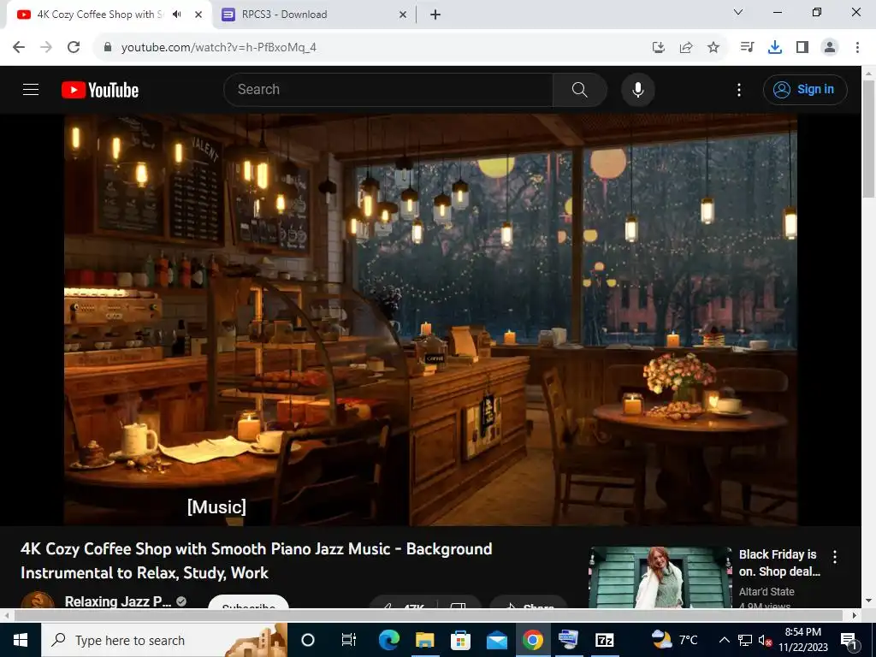This screenshot has width=876, height=657.
Task: Open File Explorer from taskbar
Action: pyautogui.click(x=424, y=640)
